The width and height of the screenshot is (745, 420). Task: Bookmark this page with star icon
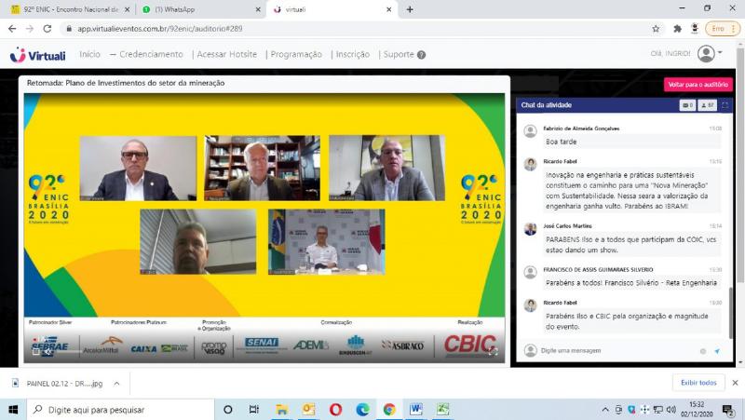pos(656,29)
